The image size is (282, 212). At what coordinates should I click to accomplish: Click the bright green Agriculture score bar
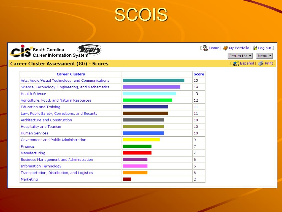147,100
